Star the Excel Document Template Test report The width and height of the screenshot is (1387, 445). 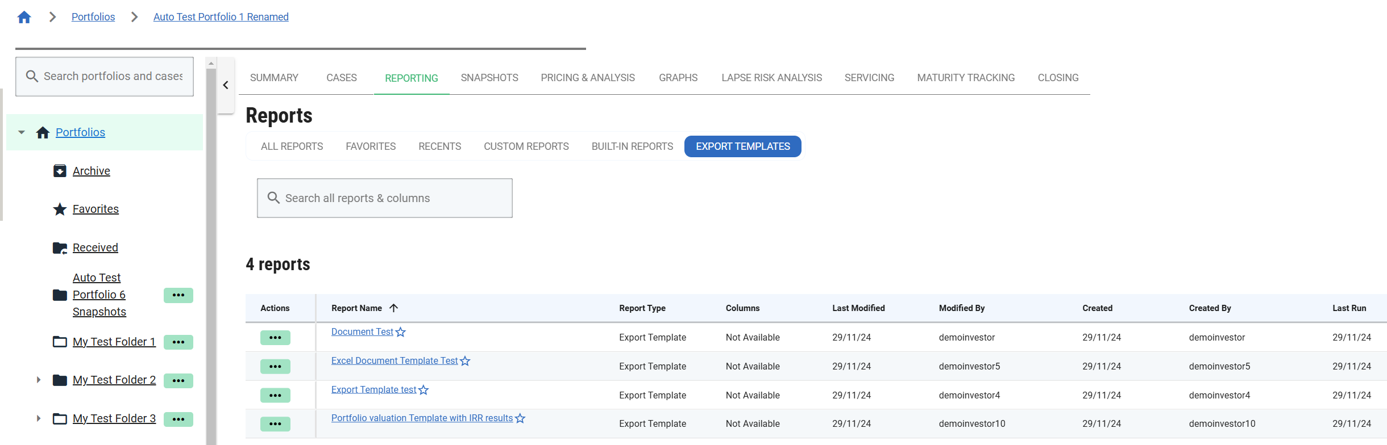click(465, 361)
